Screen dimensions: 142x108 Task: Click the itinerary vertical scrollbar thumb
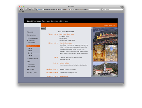tap(92, 39)
